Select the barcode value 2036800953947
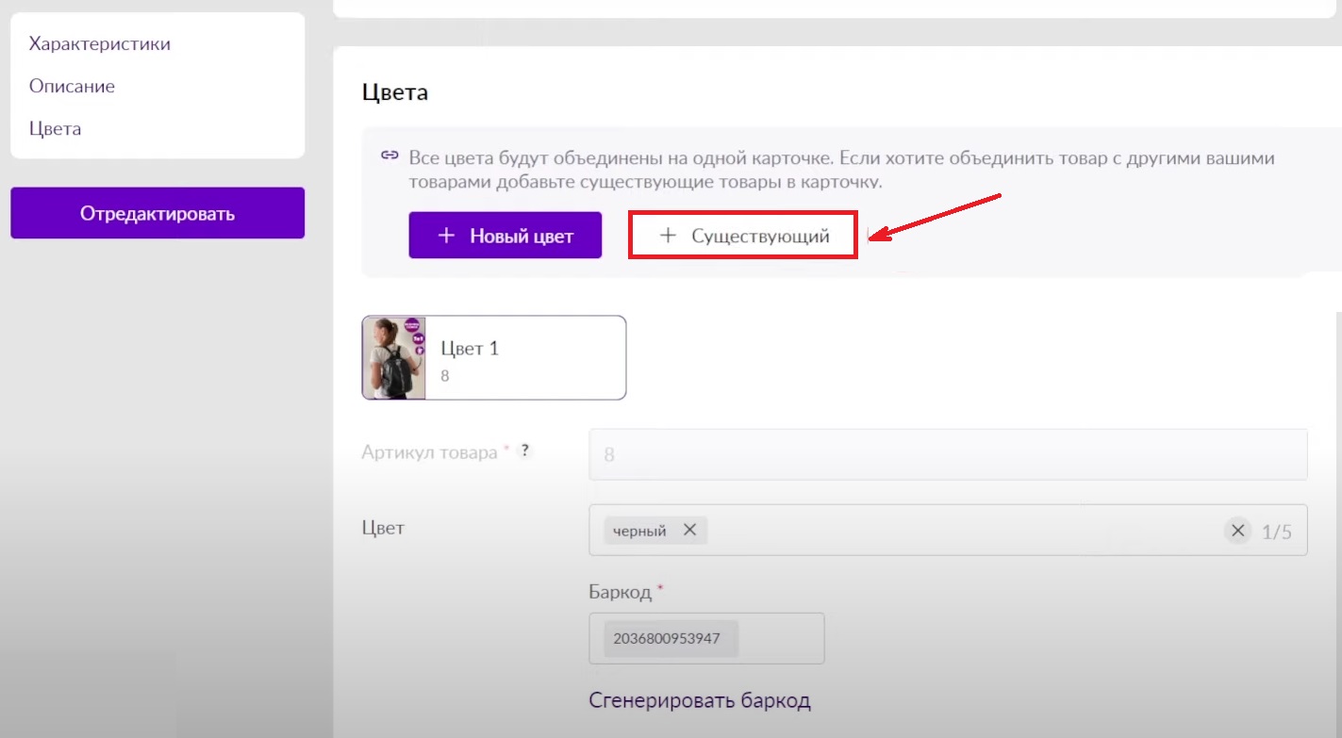The width and height of the screenshot is (1342, 738). (667, 638)
